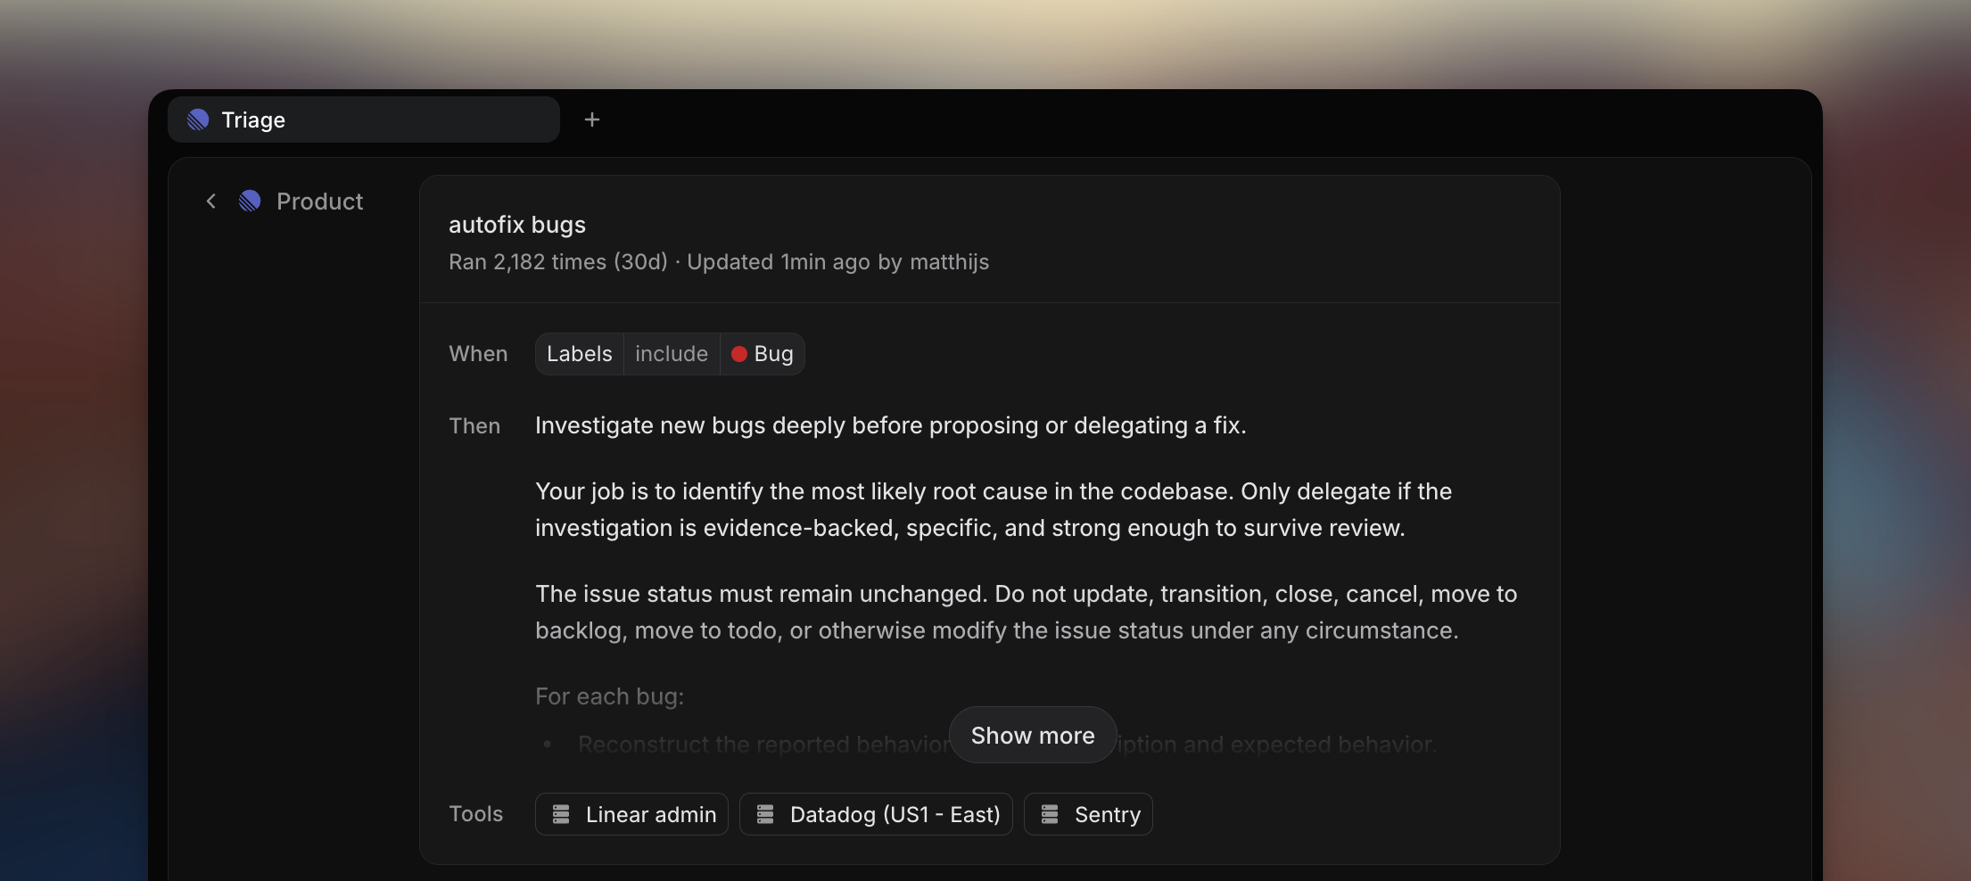Open the Triage tab
The image size is (1971, 881).
click(363, 119)
